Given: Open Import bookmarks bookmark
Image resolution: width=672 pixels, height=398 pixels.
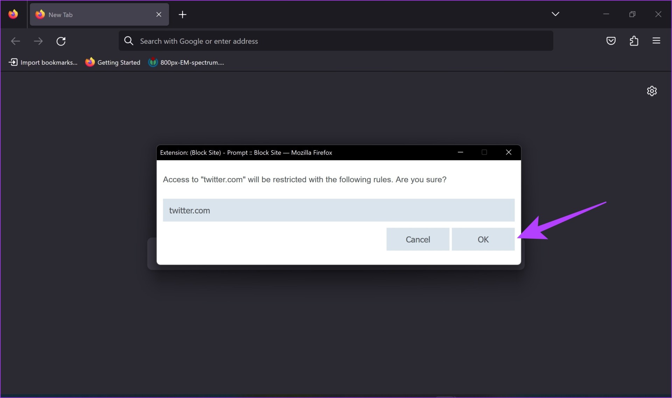Looking at the screenshot, I should [x=43, y=62].
